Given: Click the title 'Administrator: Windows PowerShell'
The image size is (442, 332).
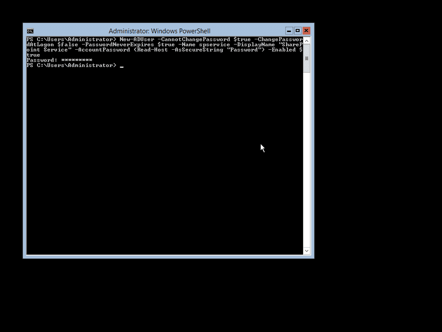Looking at the screenshot, I should click(160, 31).
